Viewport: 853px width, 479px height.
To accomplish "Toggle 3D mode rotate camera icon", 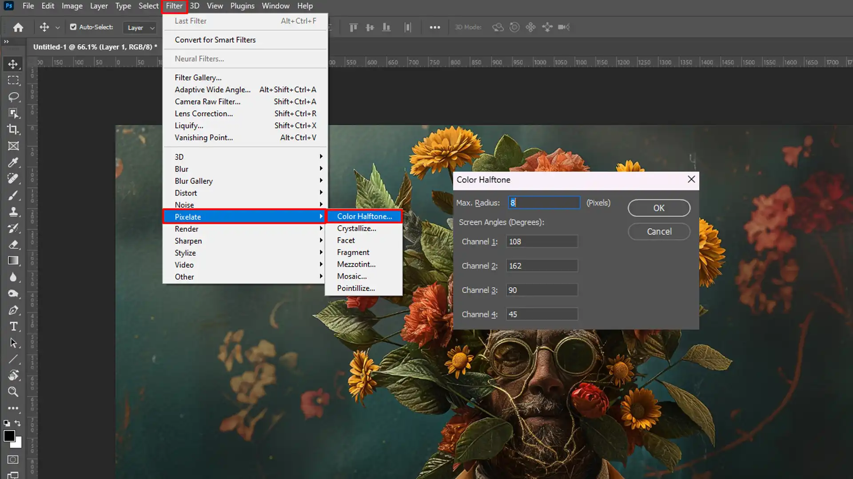I will click(x=514, y=27).
